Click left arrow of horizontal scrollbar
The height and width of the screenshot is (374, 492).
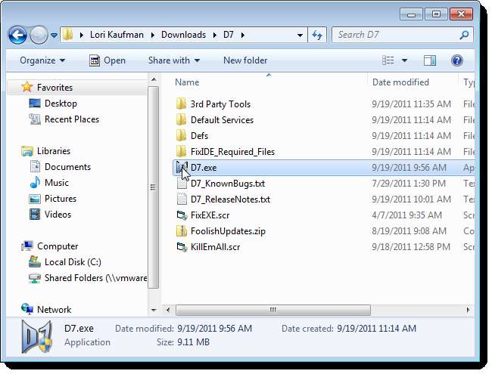(x=168, y=310)
